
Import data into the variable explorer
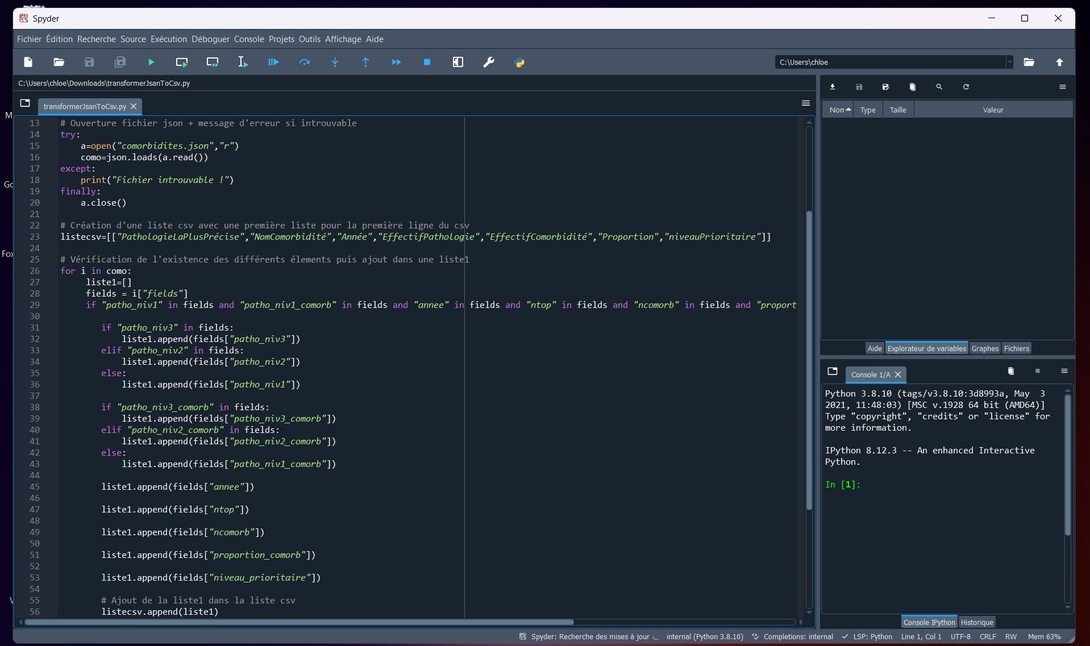[832, 86]
